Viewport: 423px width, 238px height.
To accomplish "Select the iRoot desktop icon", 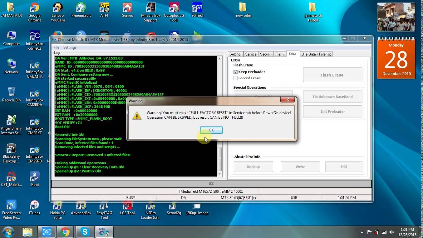I will click(x=34, y=179).
